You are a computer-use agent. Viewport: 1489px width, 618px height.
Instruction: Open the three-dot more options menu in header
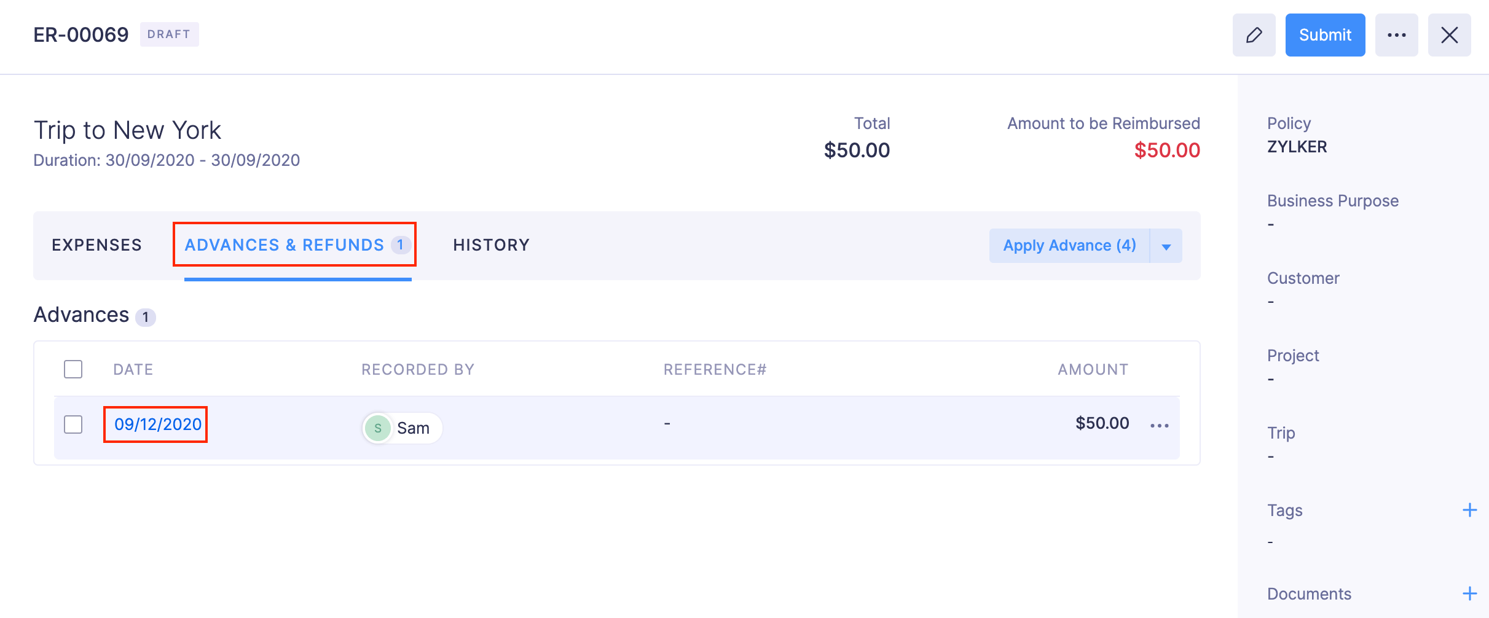[1396, 35]
